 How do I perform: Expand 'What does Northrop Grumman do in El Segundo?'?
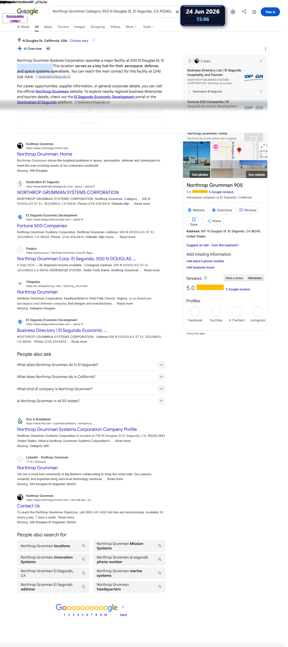pos(91,365)
